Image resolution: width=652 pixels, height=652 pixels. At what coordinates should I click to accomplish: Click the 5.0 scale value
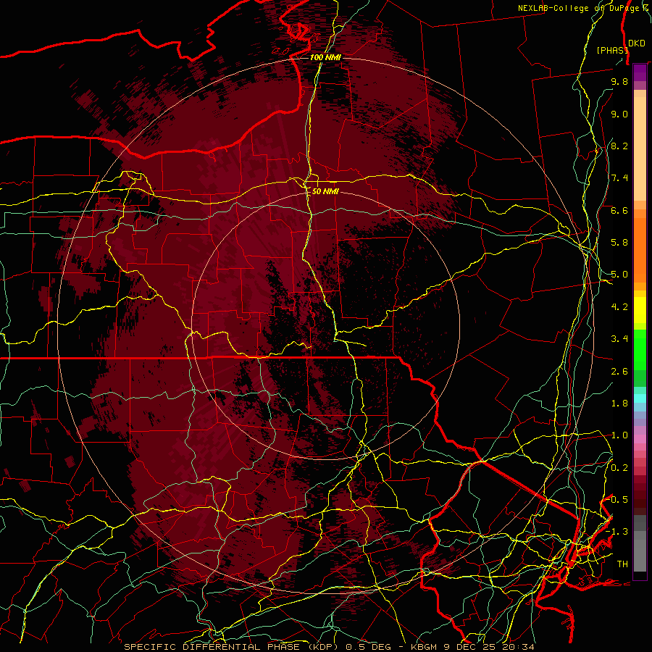[x=619, y=275]
